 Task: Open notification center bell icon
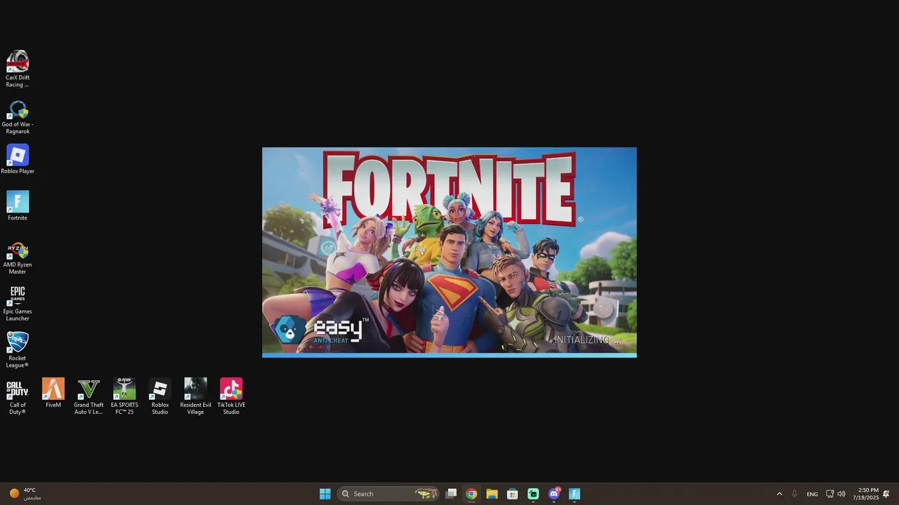(x=886, y=494)
